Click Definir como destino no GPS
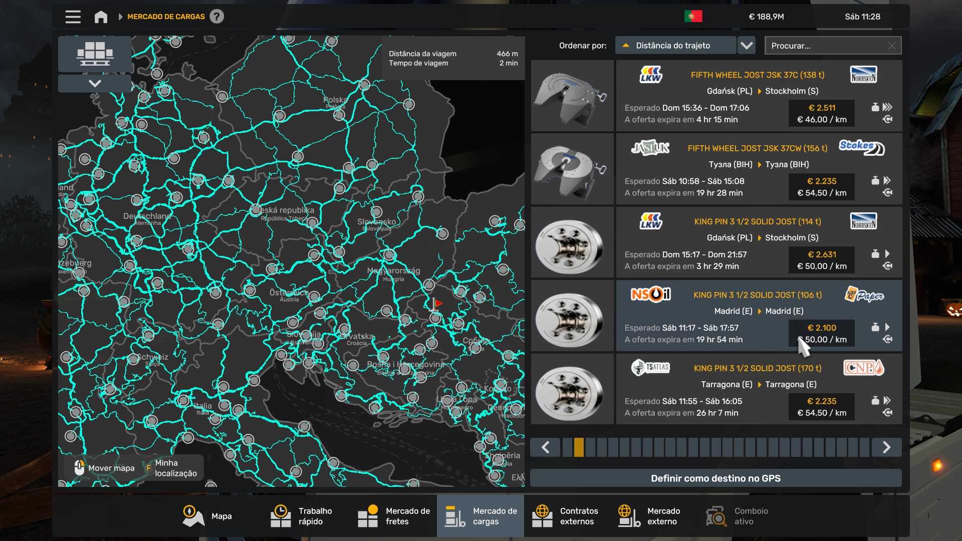The height and width of the screenshot is (541, 962). (715, 478)
